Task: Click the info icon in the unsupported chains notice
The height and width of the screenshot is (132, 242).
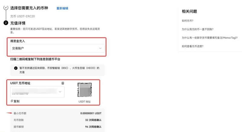Action: (15, 68)
